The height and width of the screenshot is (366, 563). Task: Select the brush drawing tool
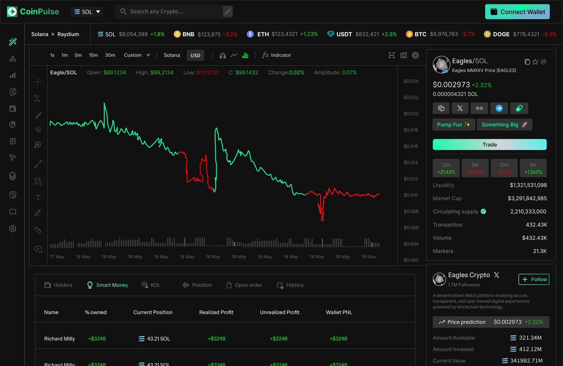[x=38, y=115]
